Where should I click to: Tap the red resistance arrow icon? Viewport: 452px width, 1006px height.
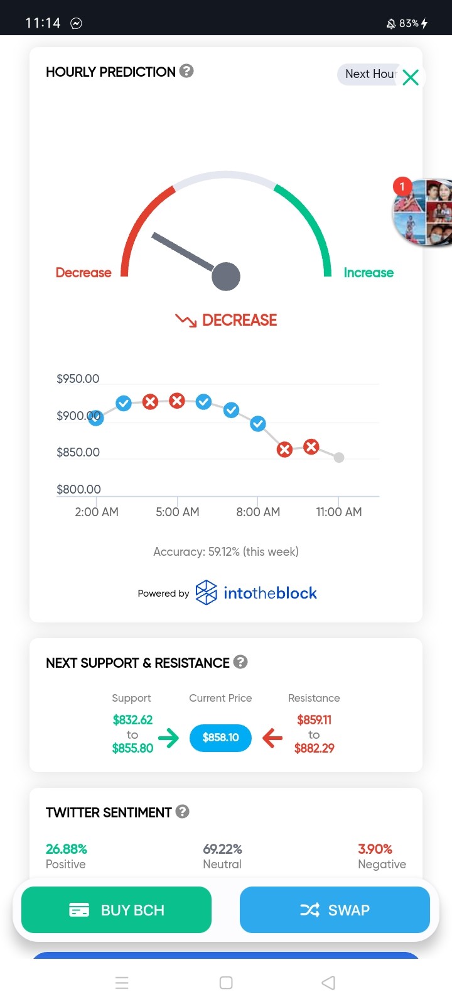(x=272, y=737)
